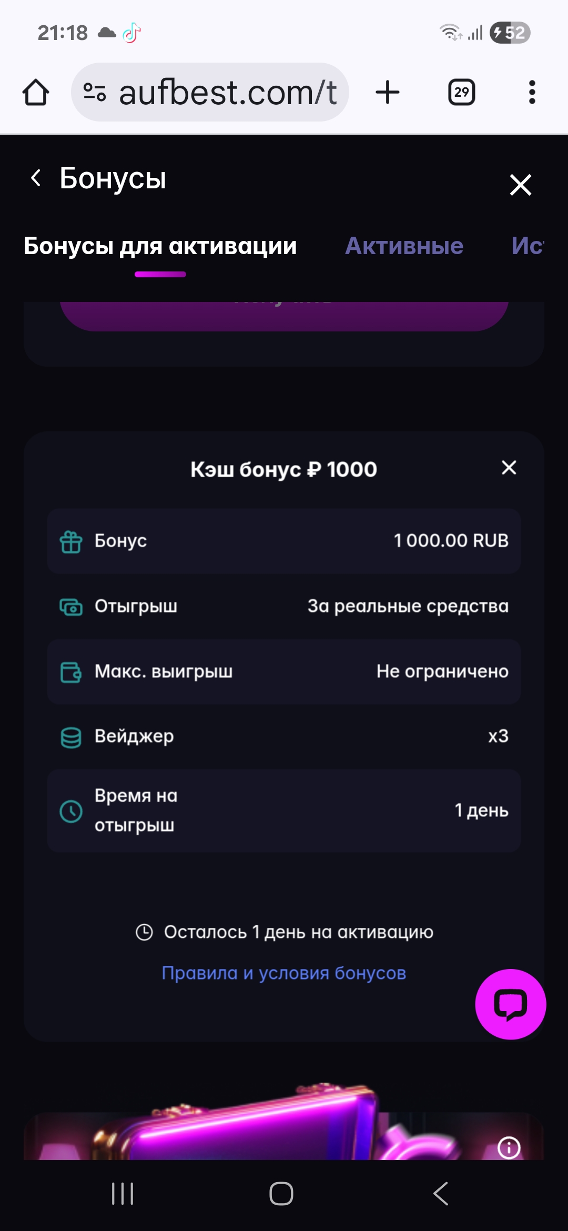Image resolution: width=568 pixels, height=1231 pixels.
Task: Open the browser three-dot menu
Action: (532, 93)
